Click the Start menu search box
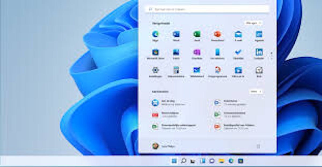322x167 pixels. click(x=207, y=9)
